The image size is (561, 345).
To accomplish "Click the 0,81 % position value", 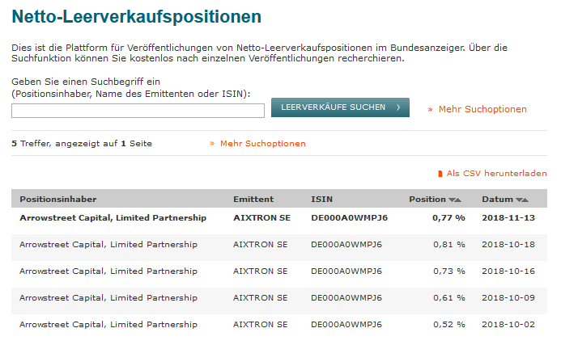I will (448, 245).
